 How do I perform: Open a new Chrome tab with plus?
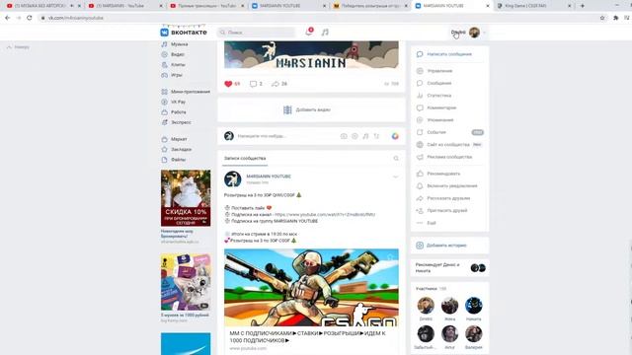[x=582, y=6]
